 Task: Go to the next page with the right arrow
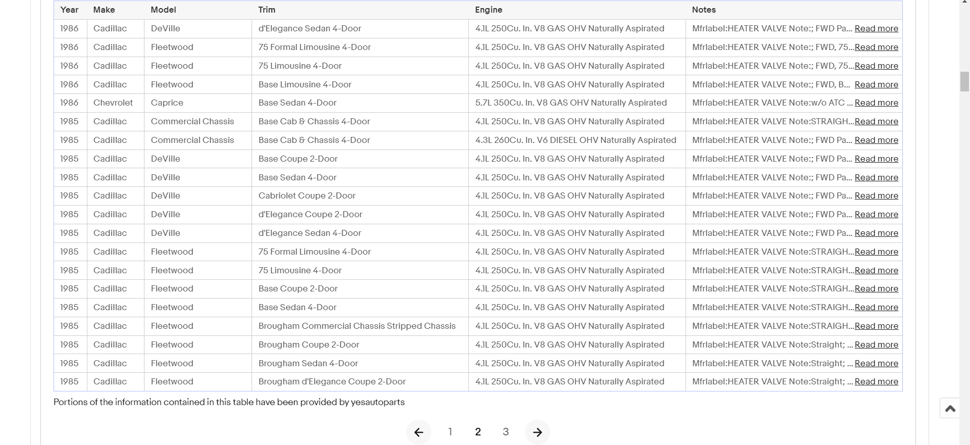tap(538, 432)
